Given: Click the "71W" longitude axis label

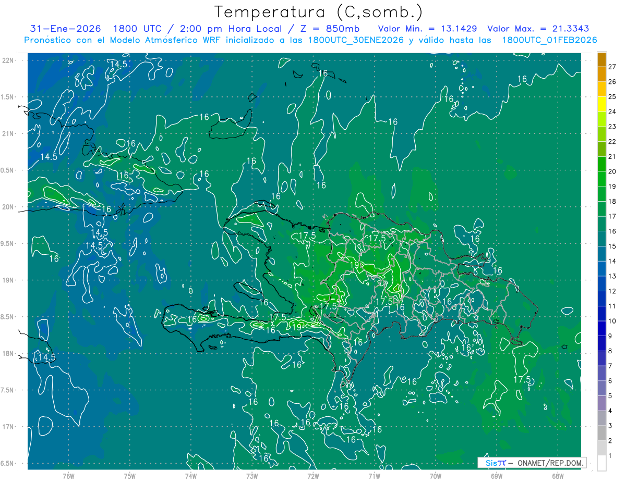Looking at the screenshot, I should (x=374, y=476).
